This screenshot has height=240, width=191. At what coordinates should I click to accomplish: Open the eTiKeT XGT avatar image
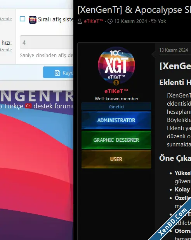(116, 65)
